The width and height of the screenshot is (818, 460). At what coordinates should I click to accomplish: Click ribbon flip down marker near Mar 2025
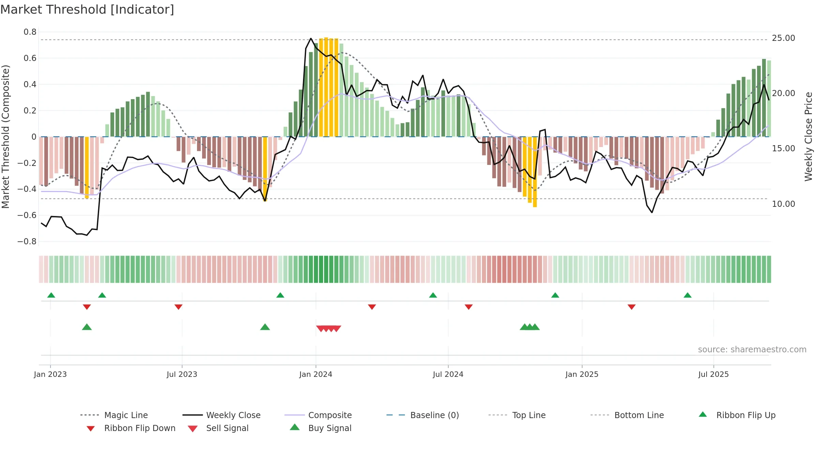[x=632, y=307]
